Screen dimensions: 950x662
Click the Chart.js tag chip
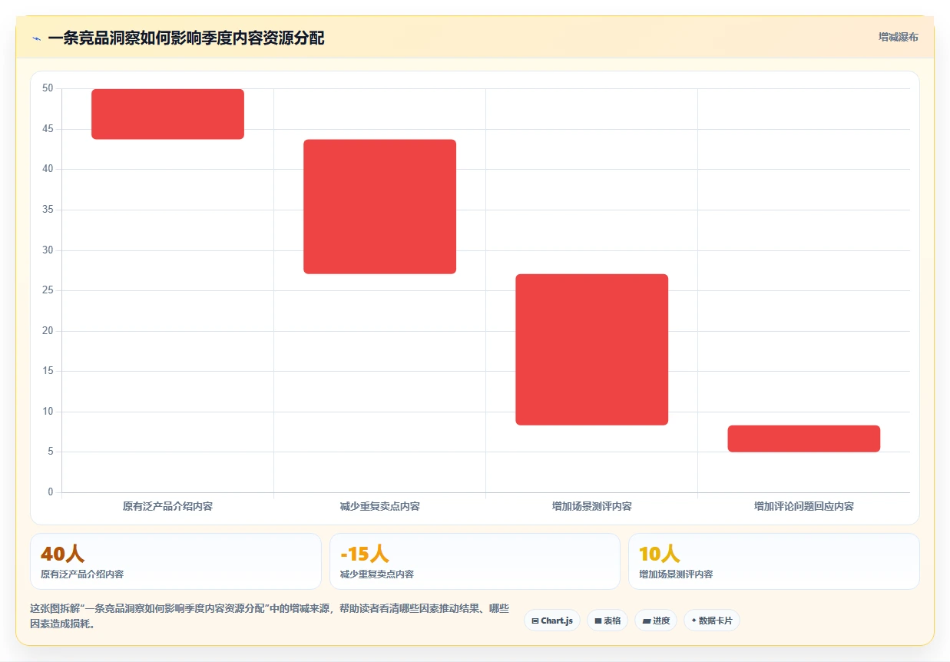point(552,621)
